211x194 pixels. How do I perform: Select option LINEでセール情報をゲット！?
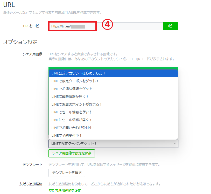pos(113,112)
